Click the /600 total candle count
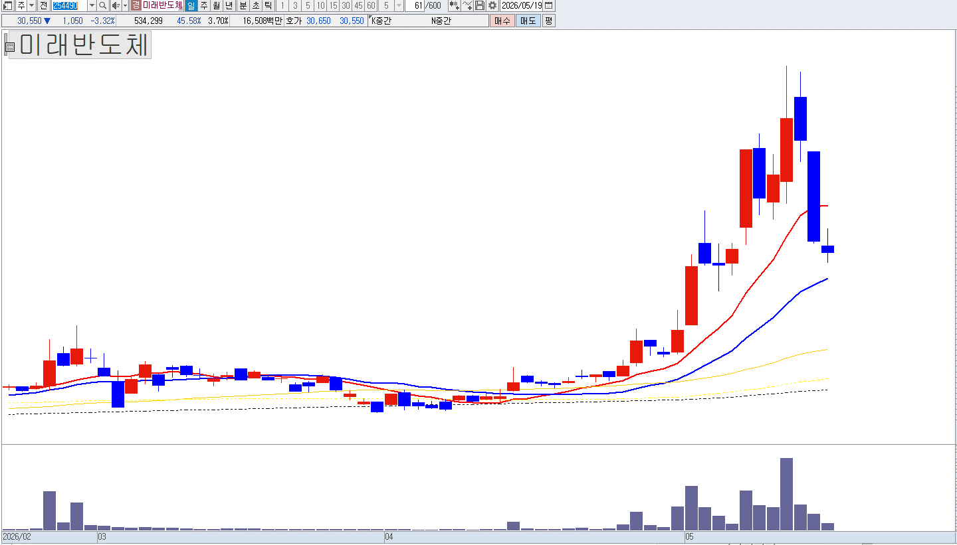The height and width of the screenshot is (545, 957). (x=433, y=5)
